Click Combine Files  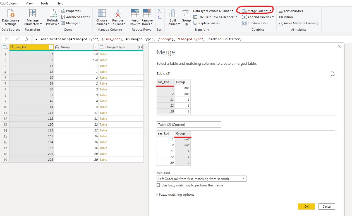255,23
